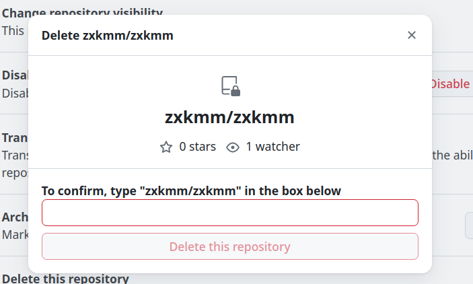Click the partially hidden 'Disable' section heading
473x284 pixels.
[x=14, y=75]
